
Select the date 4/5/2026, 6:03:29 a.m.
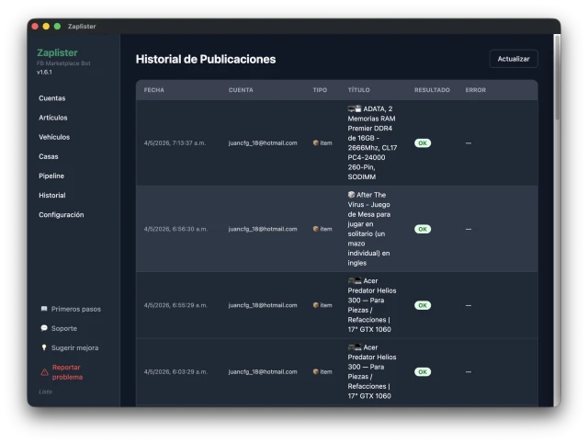tap(175, 371)
